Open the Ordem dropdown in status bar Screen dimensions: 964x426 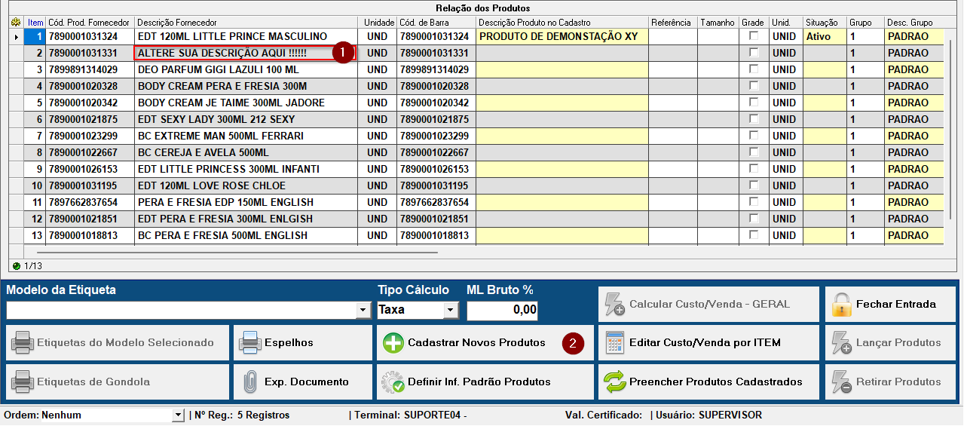(x=178, y=415)
